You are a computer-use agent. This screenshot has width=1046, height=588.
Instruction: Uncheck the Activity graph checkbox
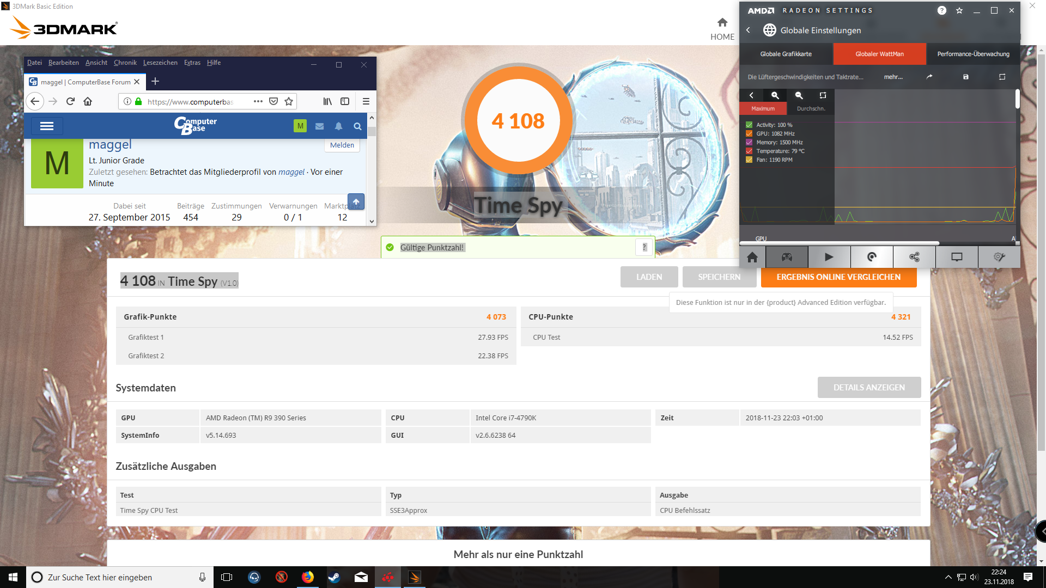pyautogui.click(x=749, y=125)
